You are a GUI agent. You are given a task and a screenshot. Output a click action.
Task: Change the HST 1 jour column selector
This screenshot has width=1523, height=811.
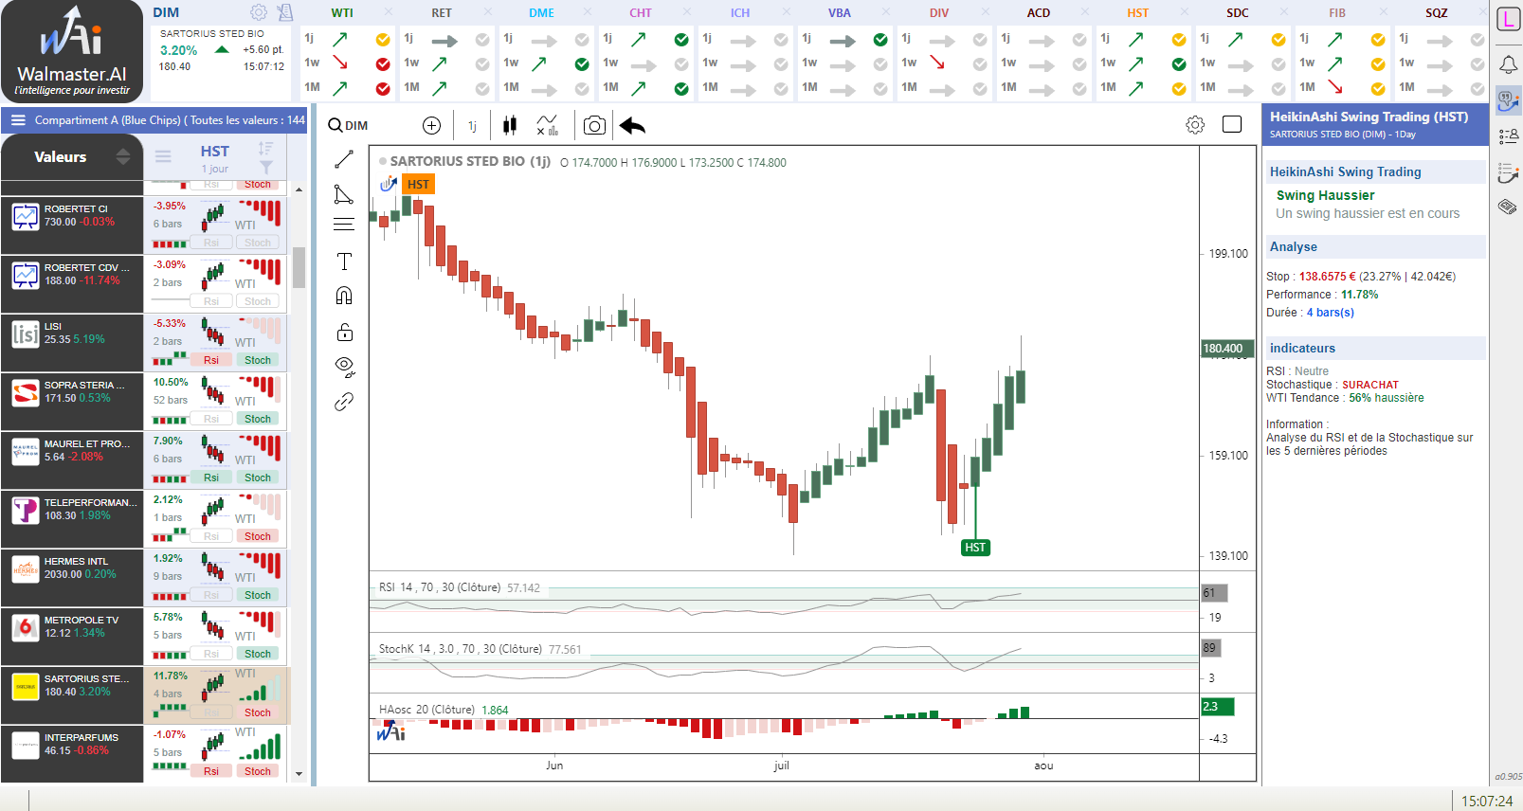click(x=215, y=158)
